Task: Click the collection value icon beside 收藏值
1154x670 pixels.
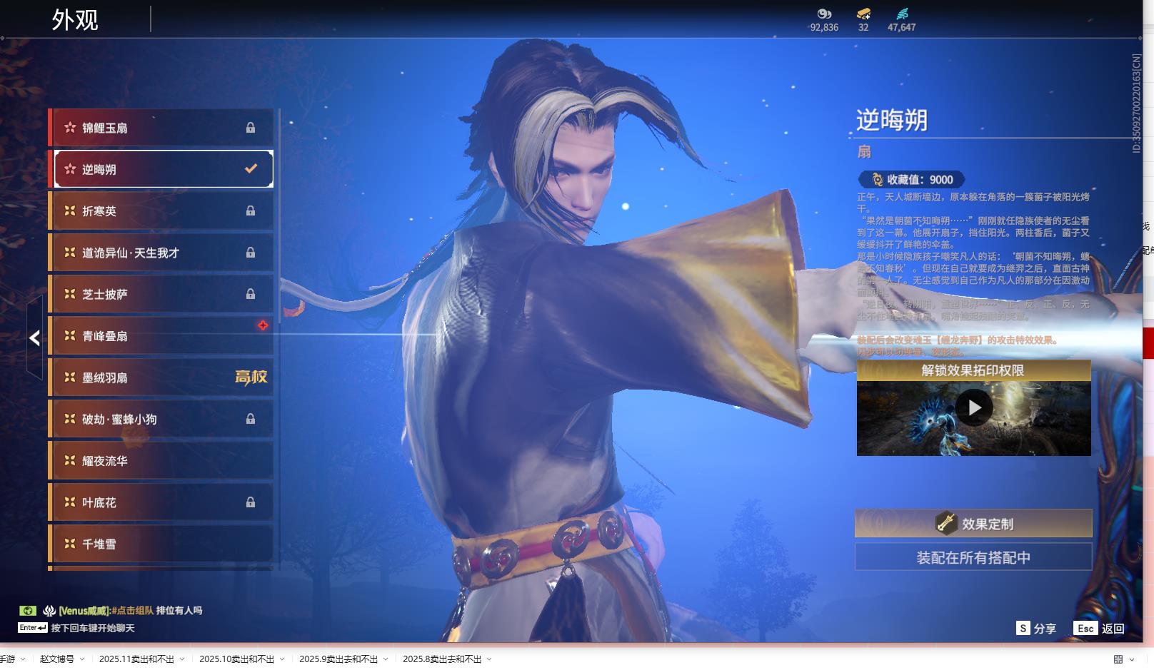Action: point(877,180)
